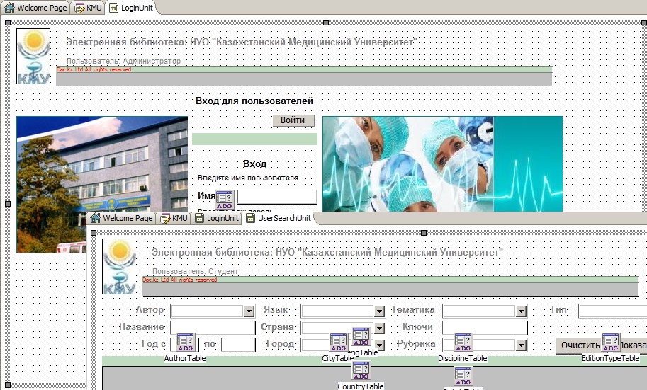Select the Тематика label
This screenshot has width=647, height=390.
pos(413,310)
